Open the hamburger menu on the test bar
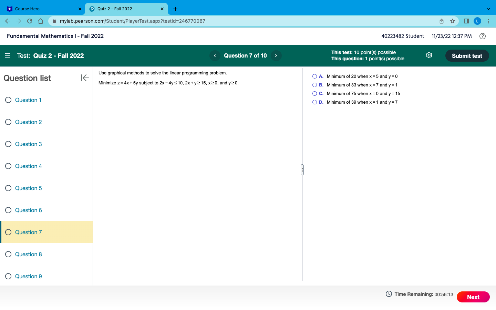 tap(8, 55)
